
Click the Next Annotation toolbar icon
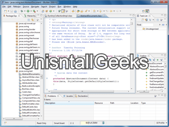(x=94, y=11)
